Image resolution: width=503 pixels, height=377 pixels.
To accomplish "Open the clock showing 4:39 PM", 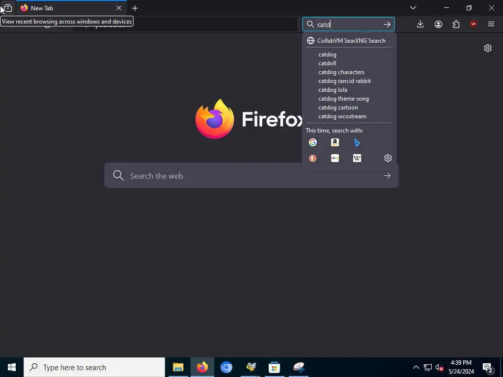I will point(461,367).
